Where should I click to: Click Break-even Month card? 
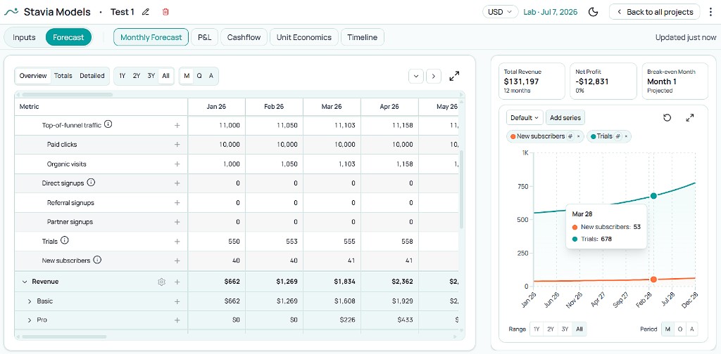pyautogui.click(x=675, y=81)
